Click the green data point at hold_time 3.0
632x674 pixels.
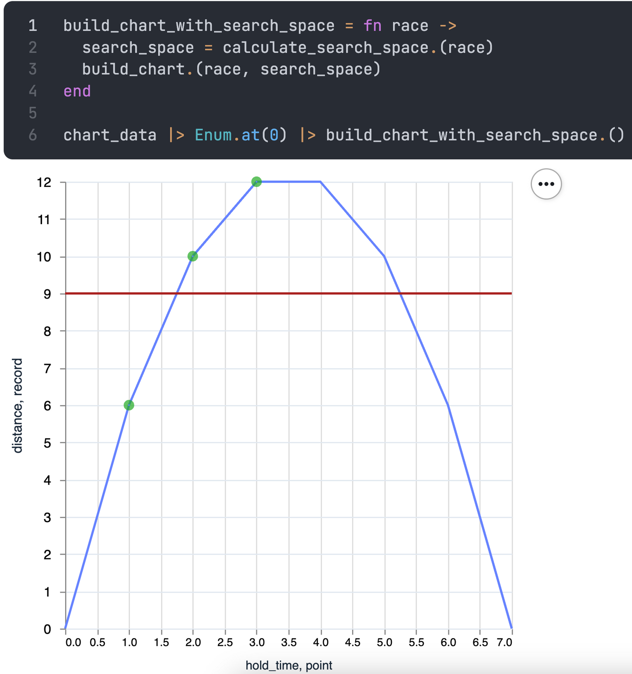[x=257, y=182]
